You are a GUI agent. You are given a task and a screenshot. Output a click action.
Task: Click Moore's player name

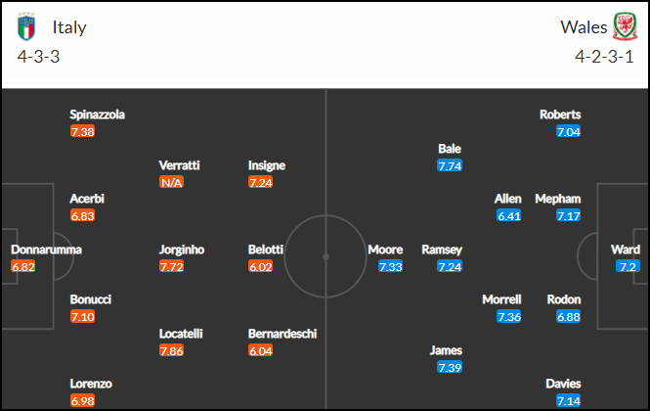tap(385, 250)
